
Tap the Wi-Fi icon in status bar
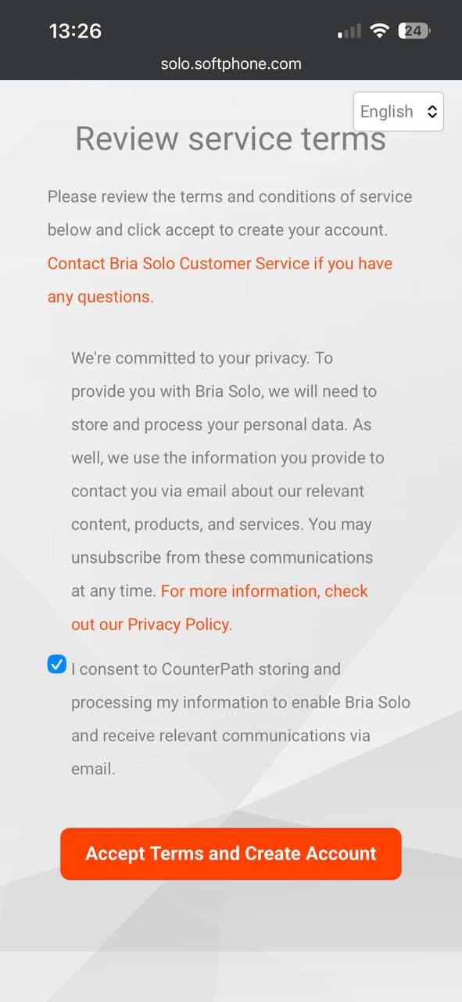(x=380, y=31)
